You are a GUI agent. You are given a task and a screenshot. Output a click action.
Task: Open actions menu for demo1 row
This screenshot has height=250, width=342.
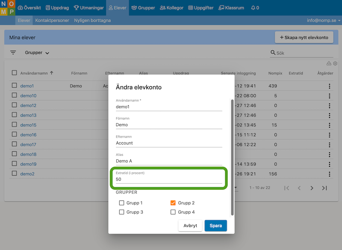pyautogui.click(x=329, y=86)
